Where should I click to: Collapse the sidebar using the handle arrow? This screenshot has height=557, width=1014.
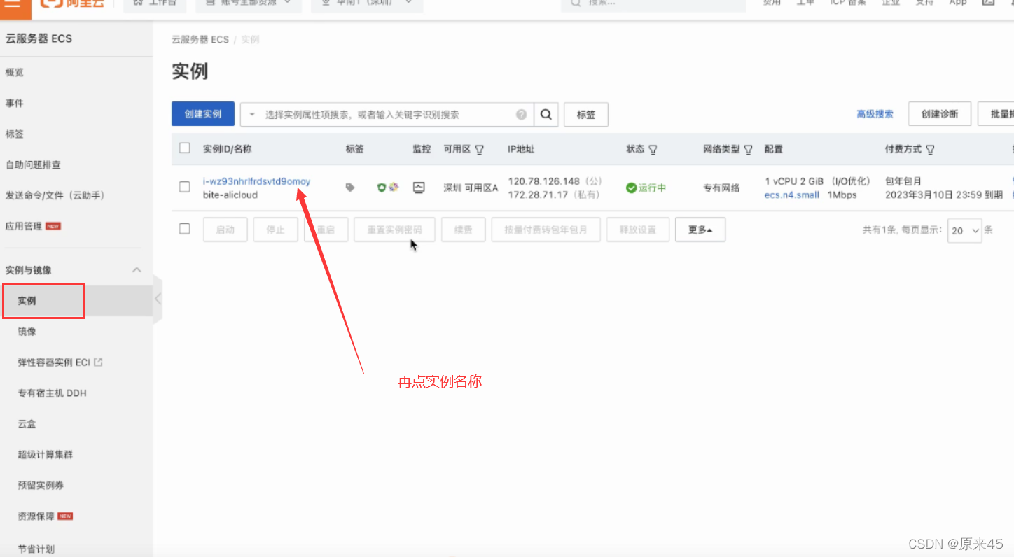pyautogui.click(x=158, y=299)
